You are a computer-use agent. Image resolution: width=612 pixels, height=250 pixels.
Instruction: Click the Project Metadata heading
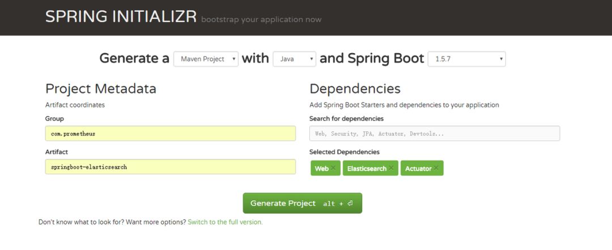click(101, 89)
